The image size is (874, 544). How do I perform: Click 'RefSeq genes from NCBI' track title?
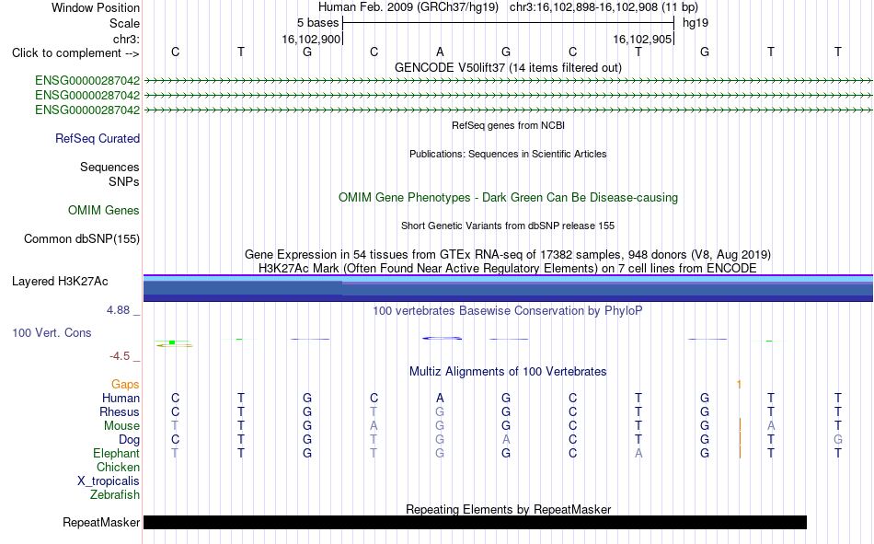click(x=508, y=125)
